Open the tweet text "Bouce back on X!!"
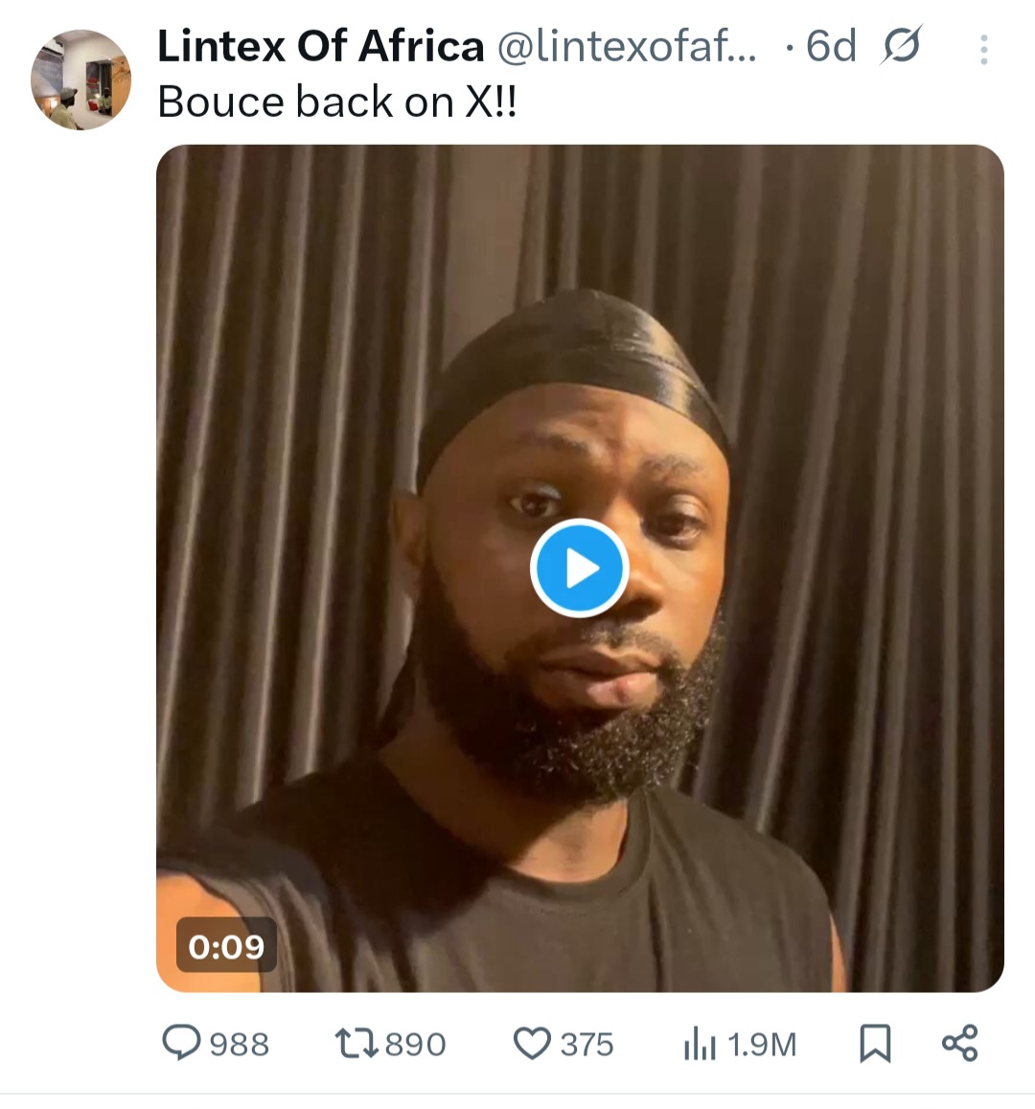This screenshot has width=1035, height=1109. point(337,102)
